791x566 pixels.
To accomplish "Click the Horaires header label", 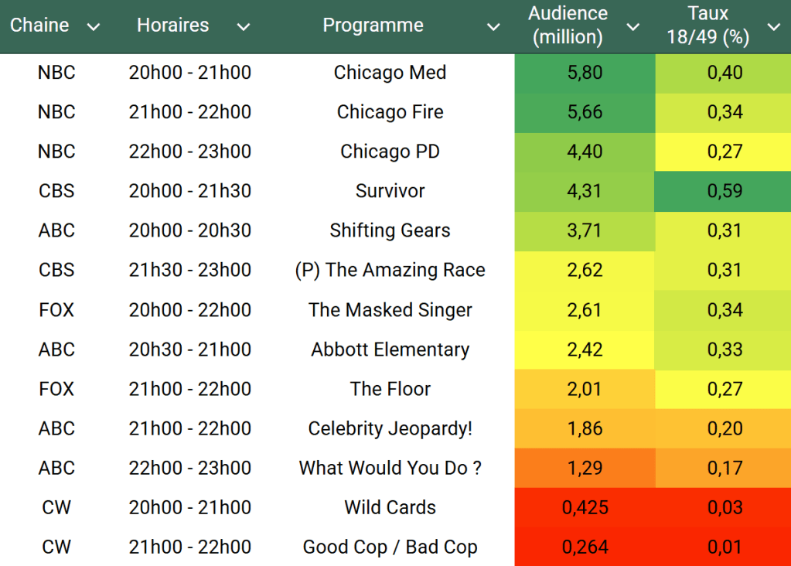I will click(x=172, y=26).
